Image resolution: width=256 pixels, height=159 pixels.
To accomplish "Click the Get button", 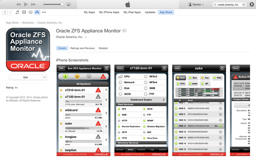I will click(26, 77).
